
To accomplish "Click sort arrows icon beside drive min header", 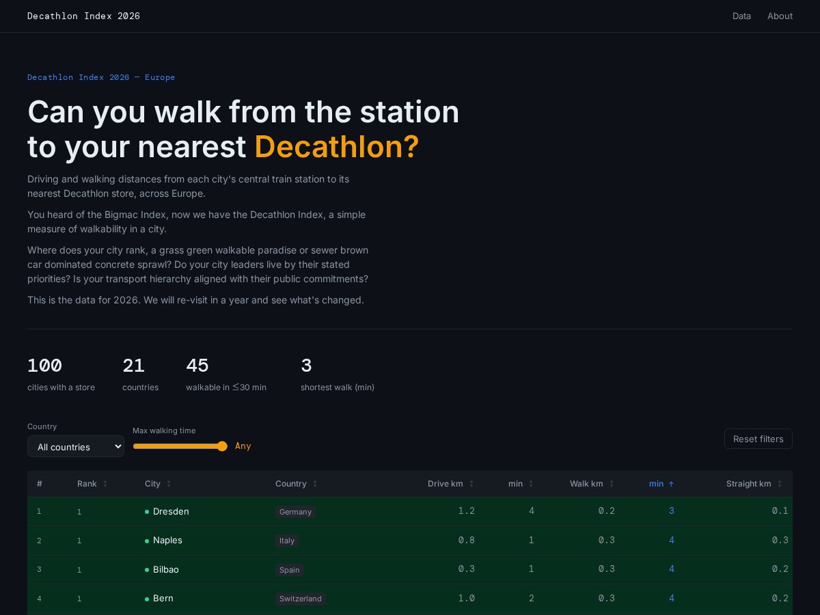I will tap(531, 484).
